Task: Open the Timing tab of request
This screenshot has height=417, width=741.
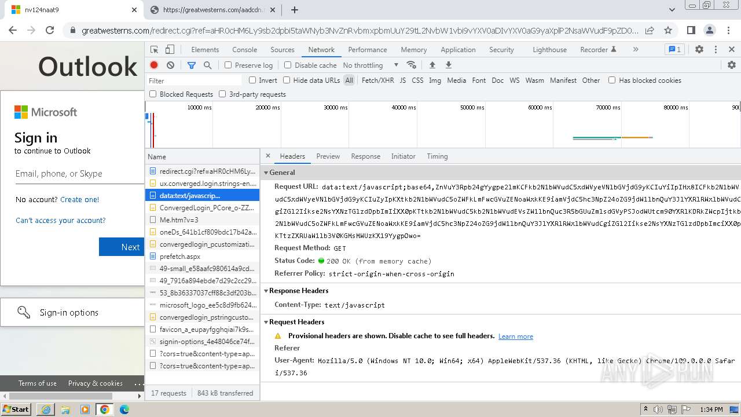Action: tap(437, 156)
